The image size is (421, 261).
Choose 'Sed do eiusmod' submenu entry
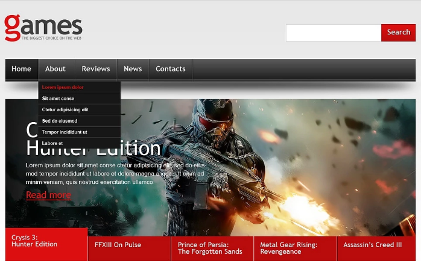tap(80, 121)
